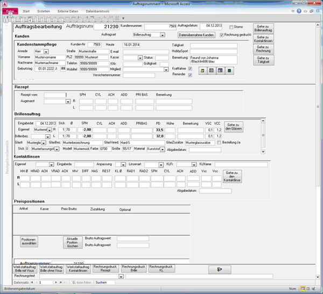Click the teal save icon button in Kundenstammpflege
Viewport: 323px width, 294px height.
pos(229,71)
